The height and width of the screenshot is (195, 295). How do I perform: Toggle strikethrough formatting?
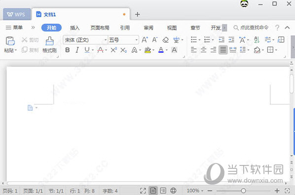point(100,50)
